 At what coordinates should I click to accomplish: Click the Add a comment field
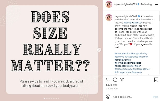click(x=132, y=97)
